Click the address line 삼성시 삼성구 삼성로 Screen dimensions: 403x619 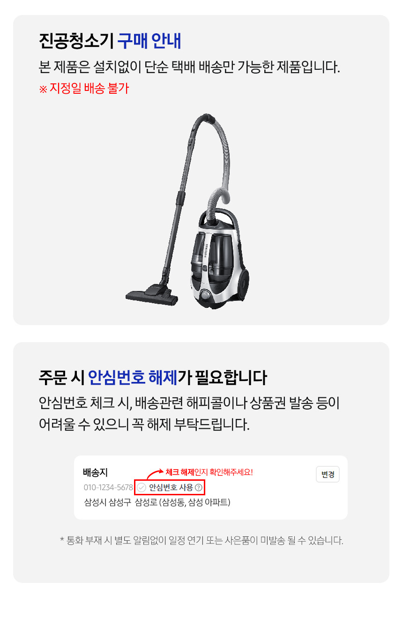pos(157,503)
